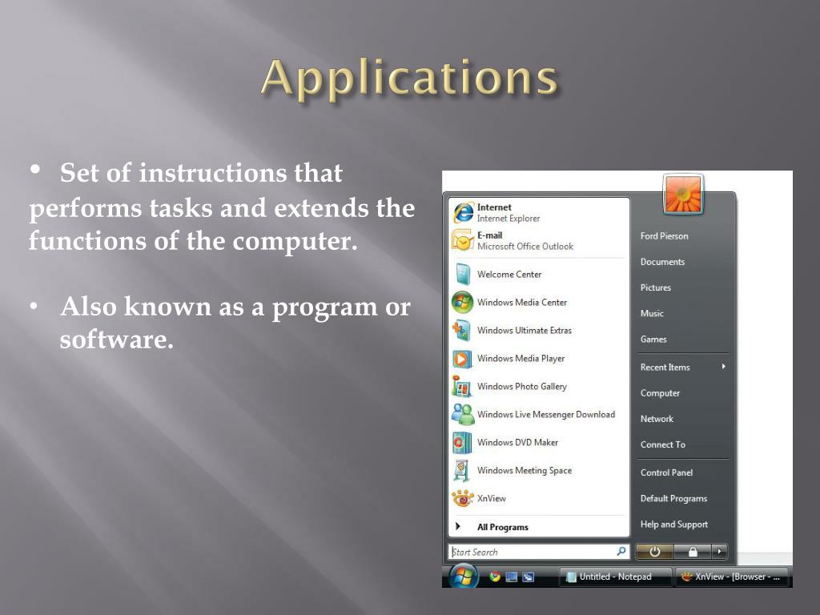
Task: Click the 'All Programs' label
Action: pos(503,527)
